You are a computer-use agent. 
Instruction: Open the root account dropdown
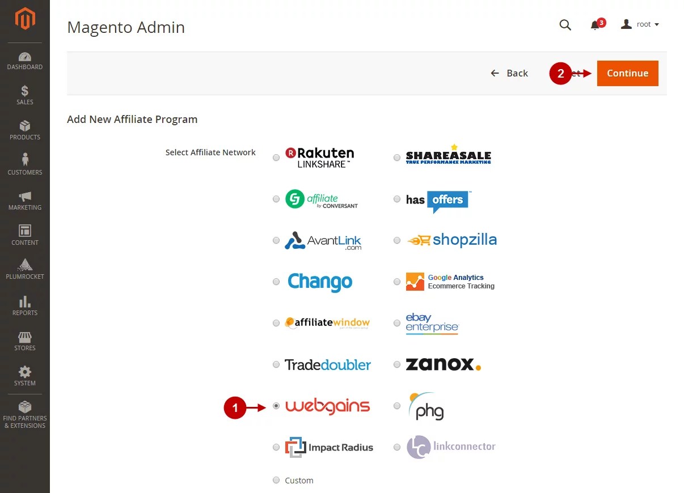[640, 24]
